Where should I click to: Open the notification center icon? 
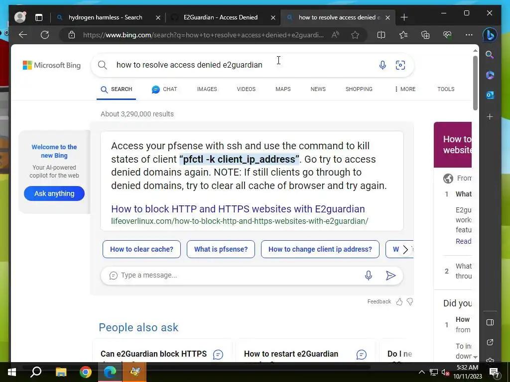(x=495, y=372)
